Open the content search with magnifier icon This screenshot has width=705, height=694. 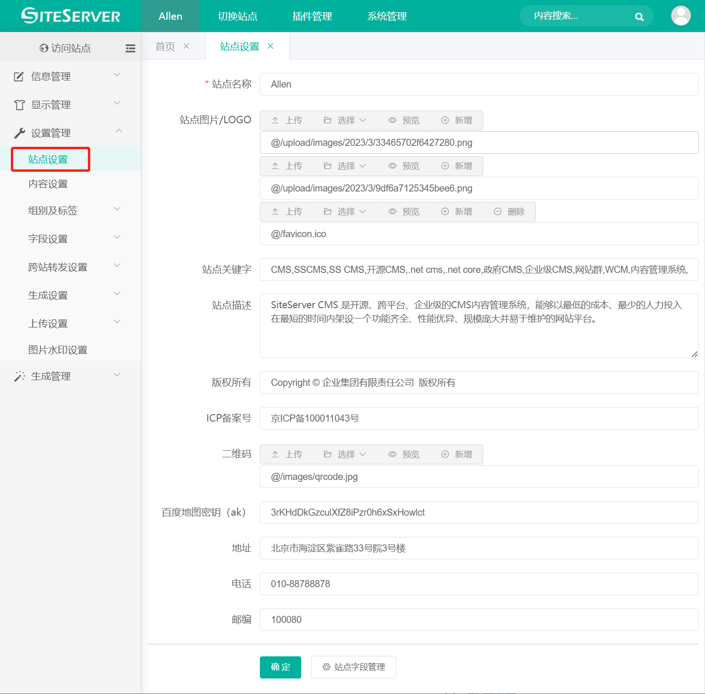tap(639, 16)
